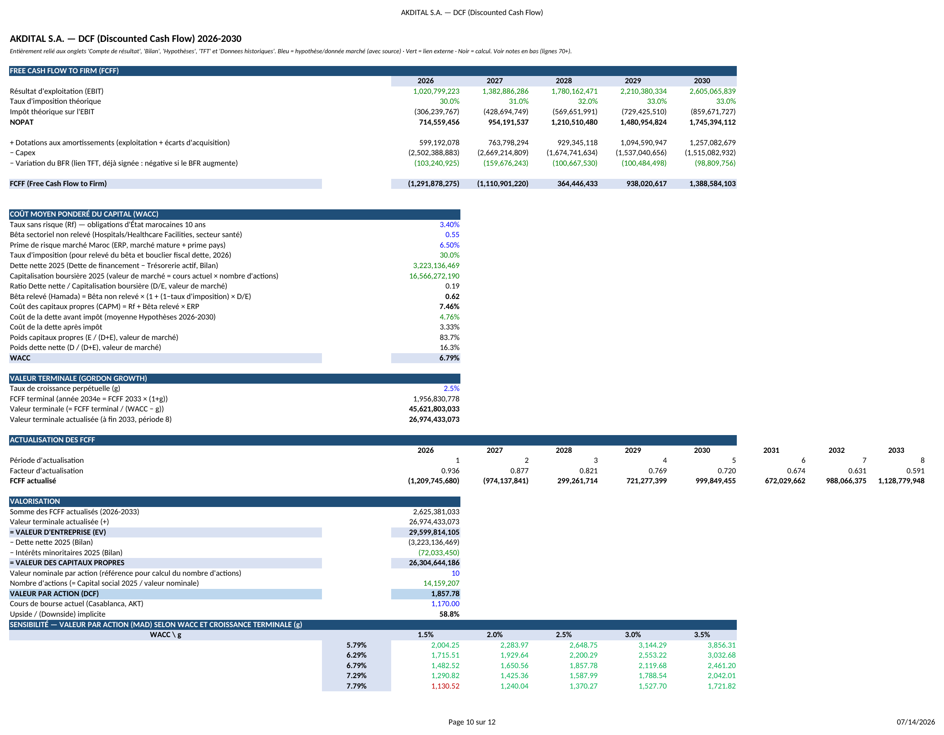Select the red sensitivity value 1,130.52

click(x=445, y=686)
